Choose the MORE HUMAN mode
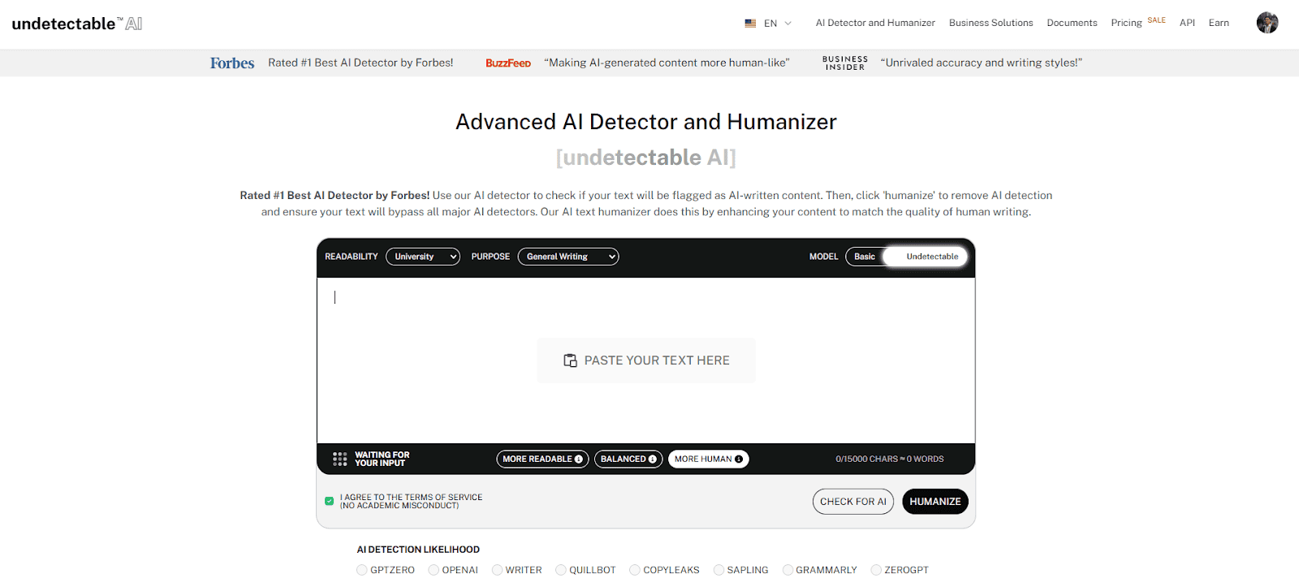The width and height of the screenshot is (1299, 587). [x=708, y=460]
